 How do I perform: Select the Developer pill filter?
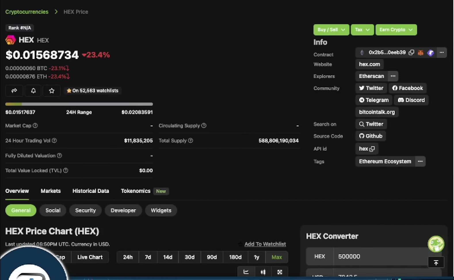[123, 210]
